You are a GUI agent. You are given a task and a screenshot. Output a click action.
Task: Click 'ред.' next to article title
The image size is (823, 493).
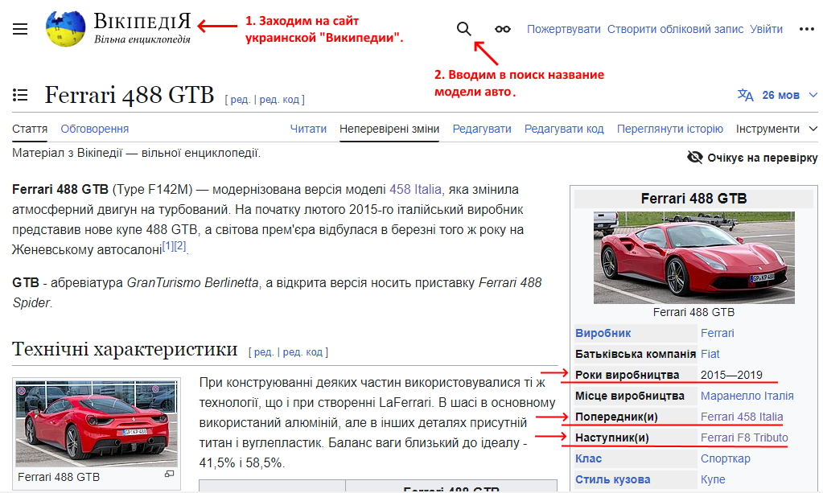point(241,100)
